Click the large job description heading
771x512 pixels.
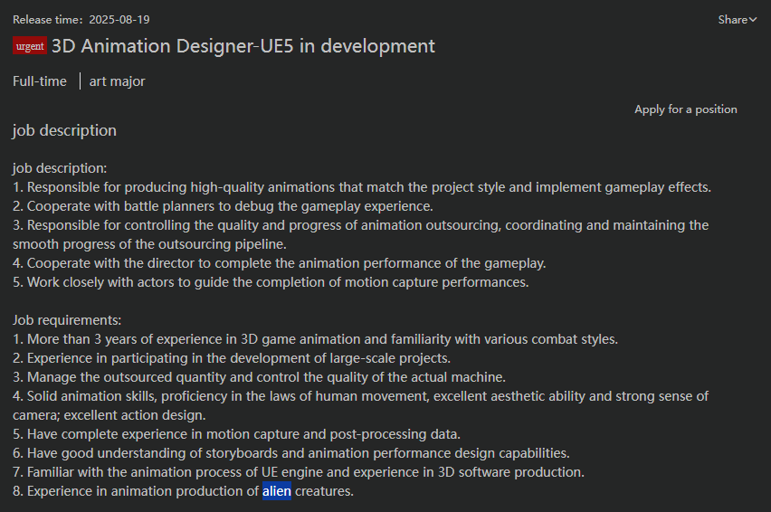tap(64, 130)
